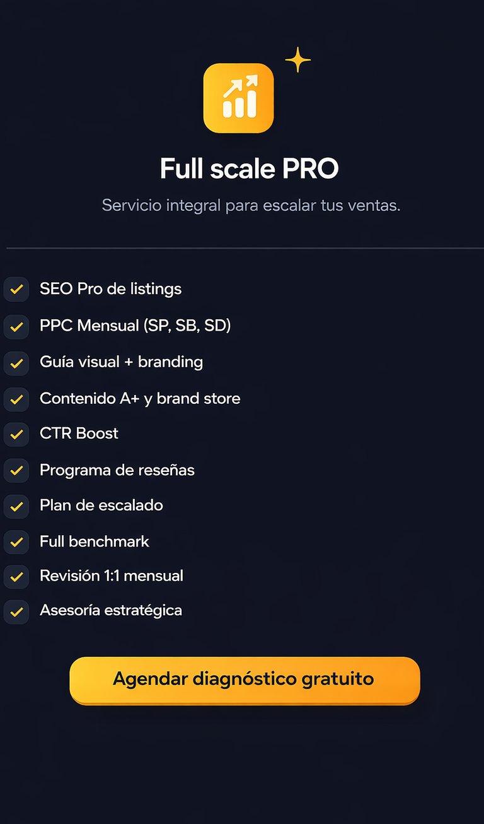Click the orange growth chart app icon
This screenshot has height=824, width=484.
click(238, 98)
